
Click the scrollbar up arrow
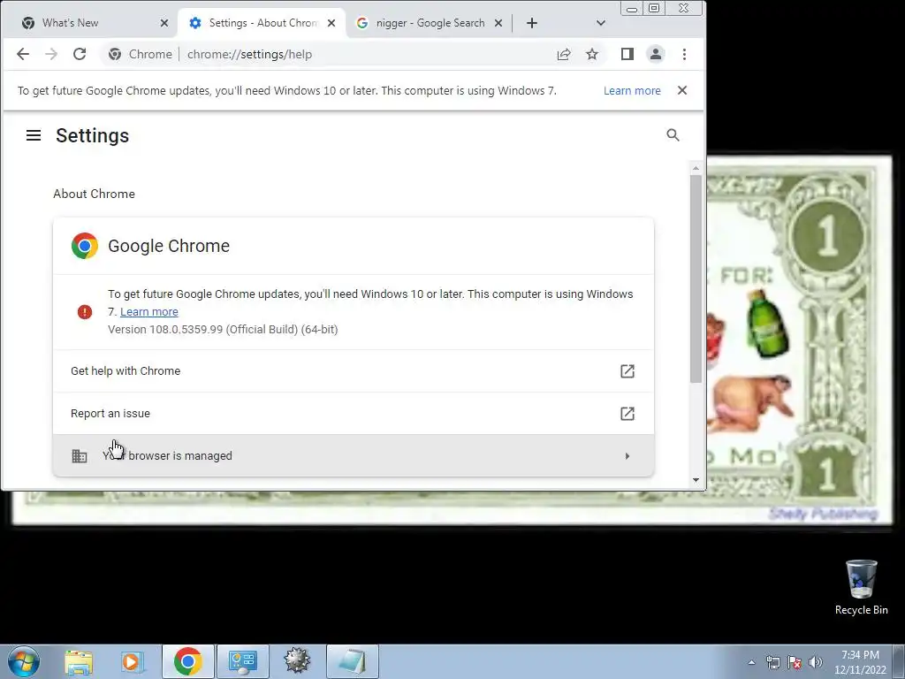[696, 168]
